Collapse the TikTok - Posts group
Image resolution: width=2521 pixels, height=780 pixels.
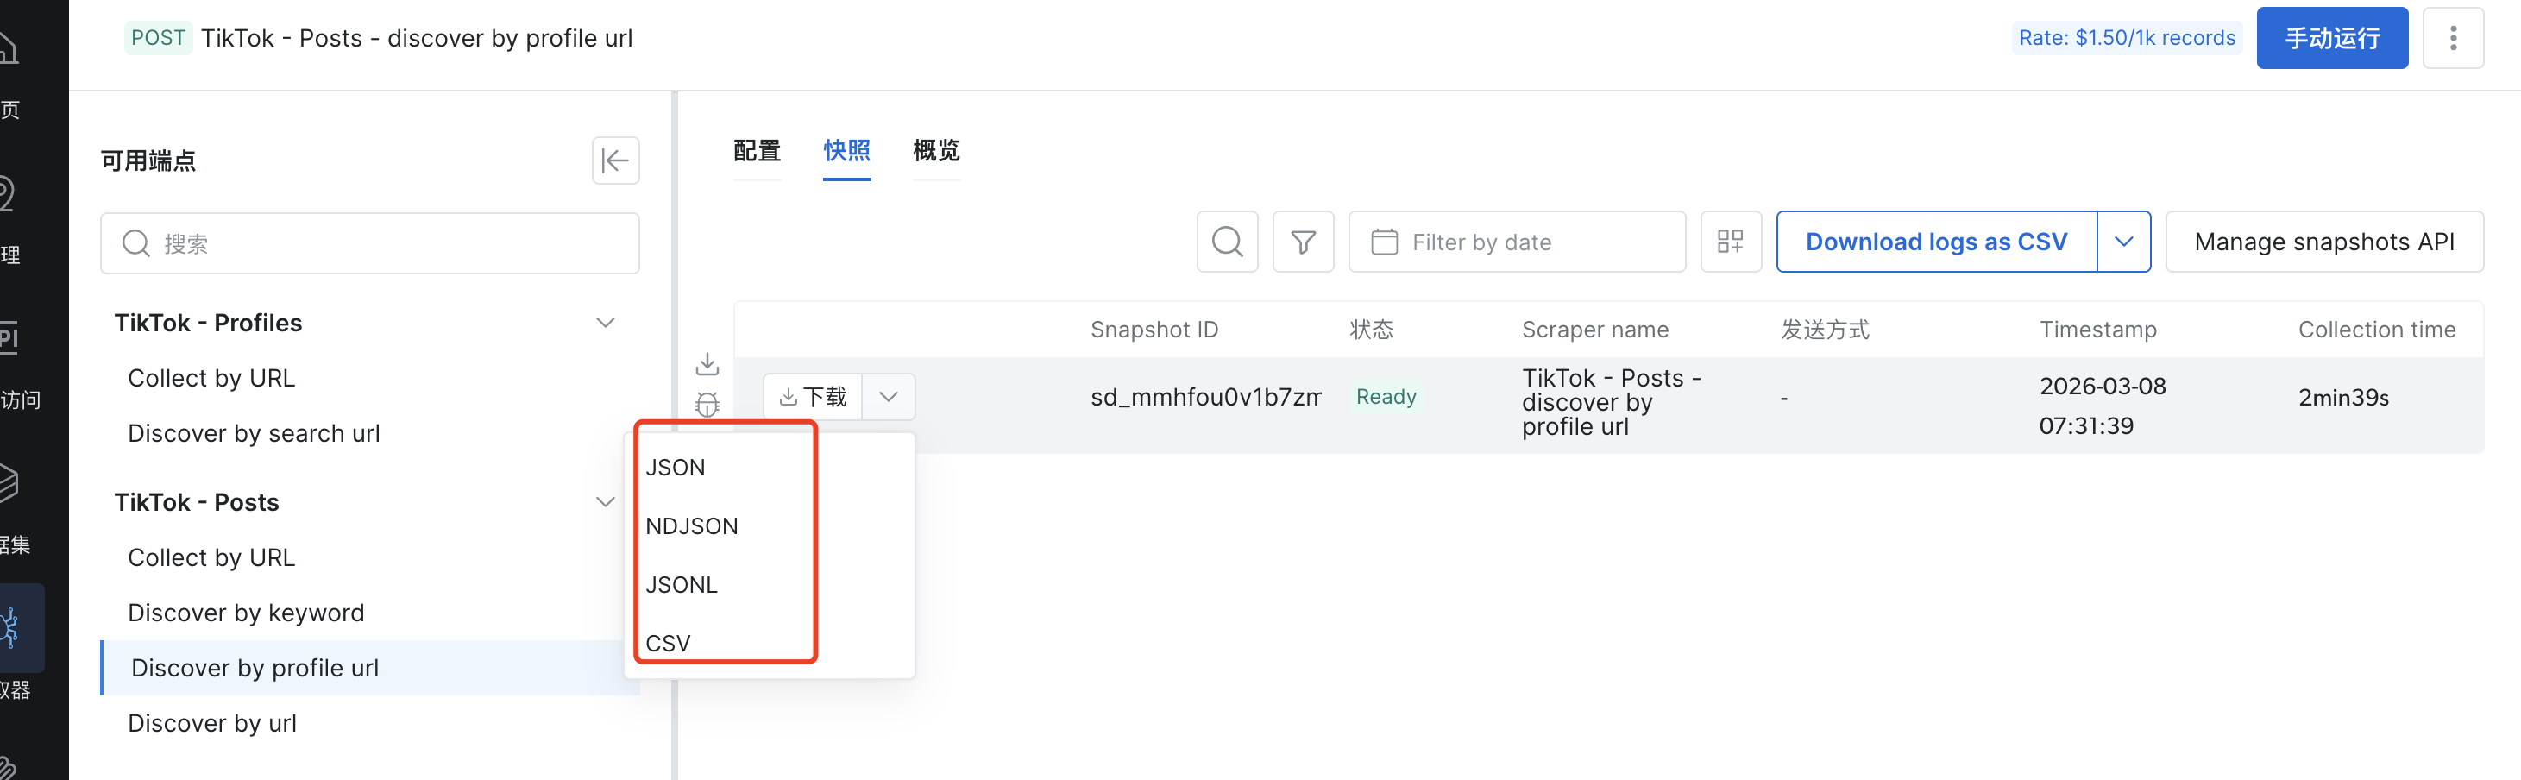(605, 502)
